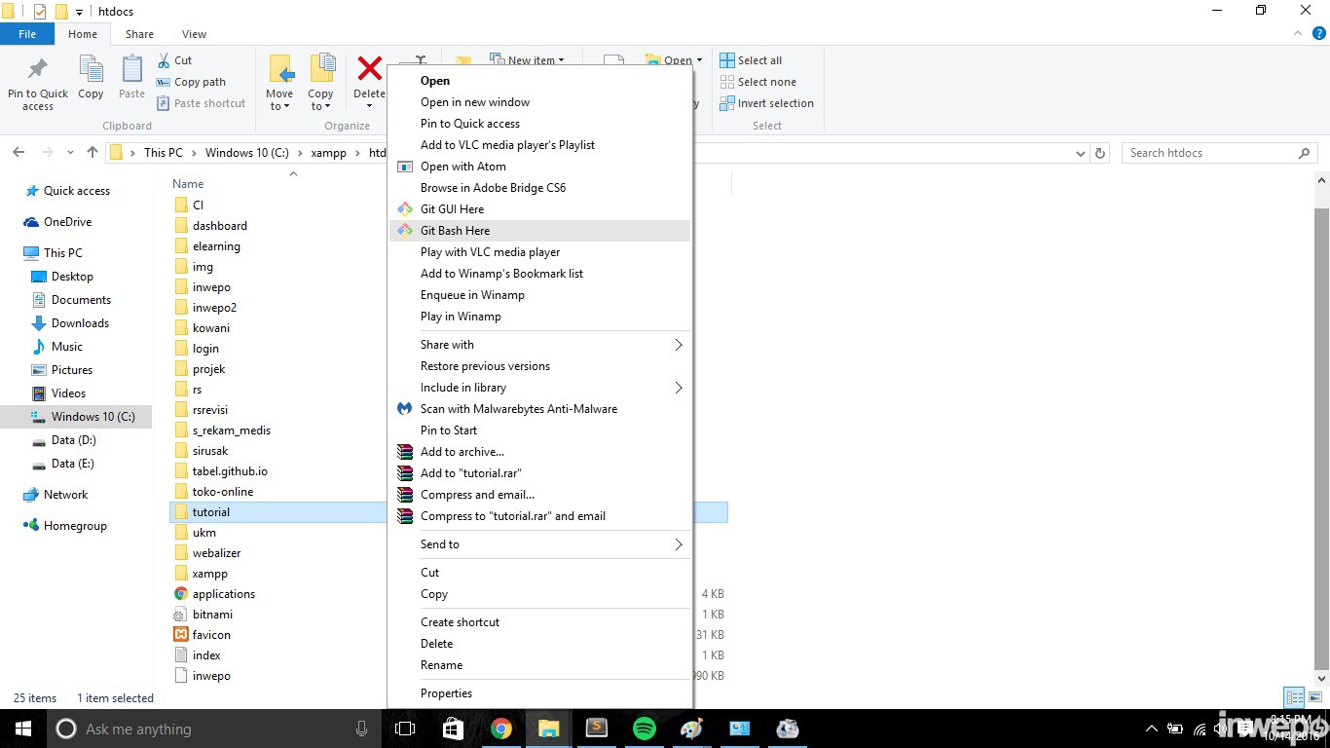Click Select all in the ribbon
Image resolution: width=1330 pixels, height=748 pixels.
click(751, 60)
